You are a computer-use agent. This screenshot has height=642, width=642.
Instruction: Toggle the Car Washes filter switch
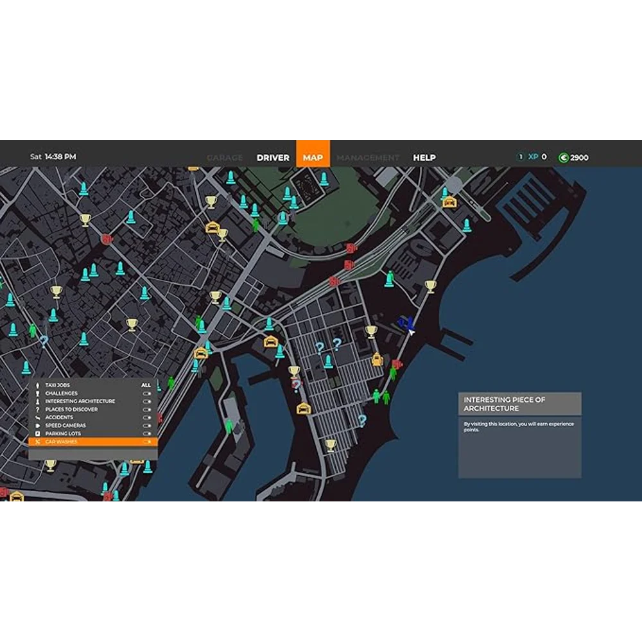pos(147,442)
